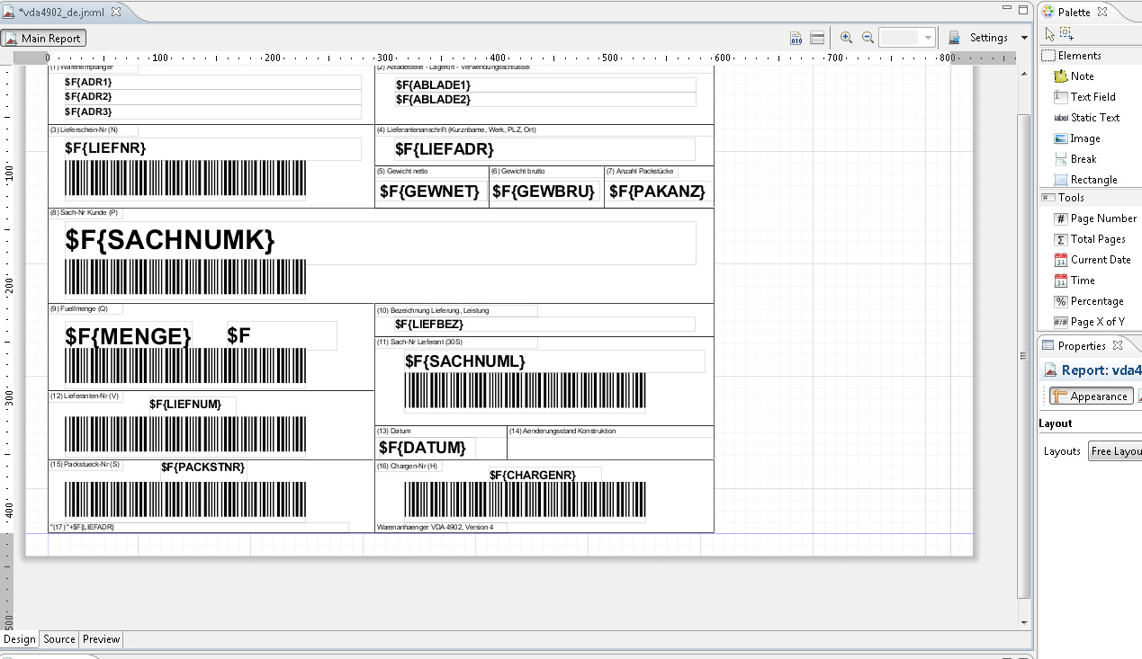This screenshot has height=659, width=1142.
Task: Collapse the Elements palette group
Action: click(x=1078, y=56)
